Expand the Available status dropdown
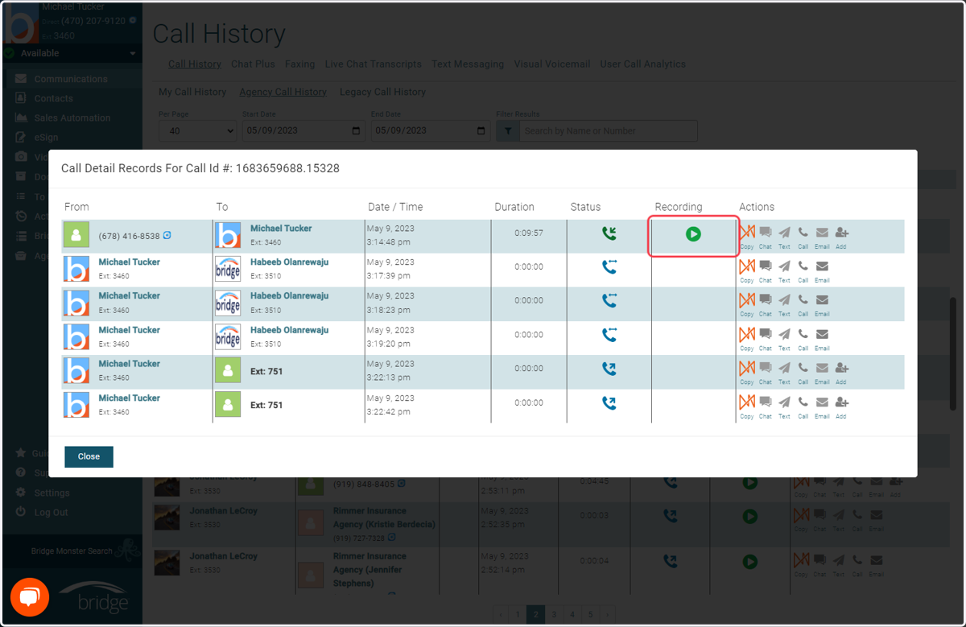 pyautogui.click(x=71, y=53)
